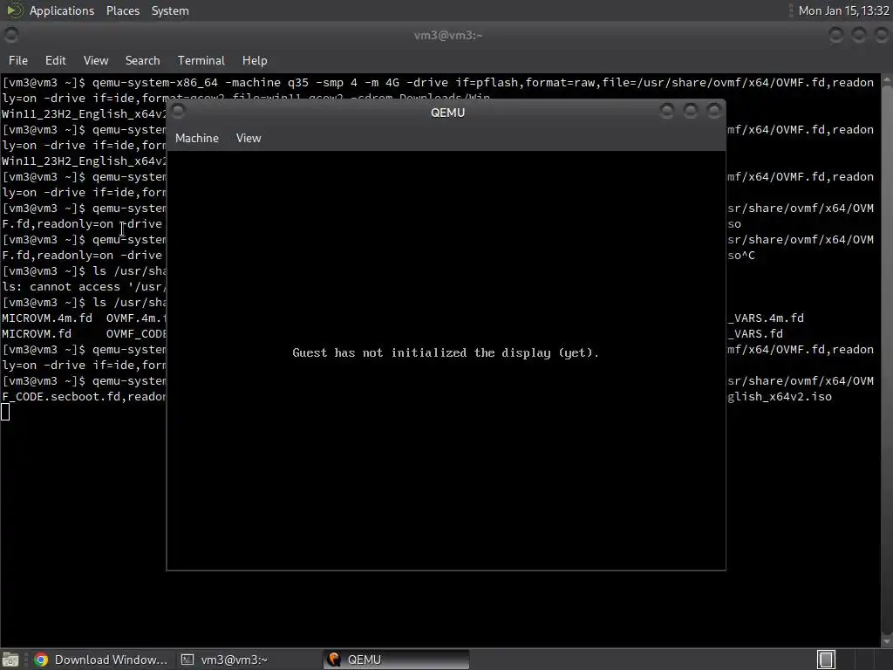Click the terminal icon in the taskbar
Image resolution: width=893 pixels, height=670 pixels.
coord(187,660)
